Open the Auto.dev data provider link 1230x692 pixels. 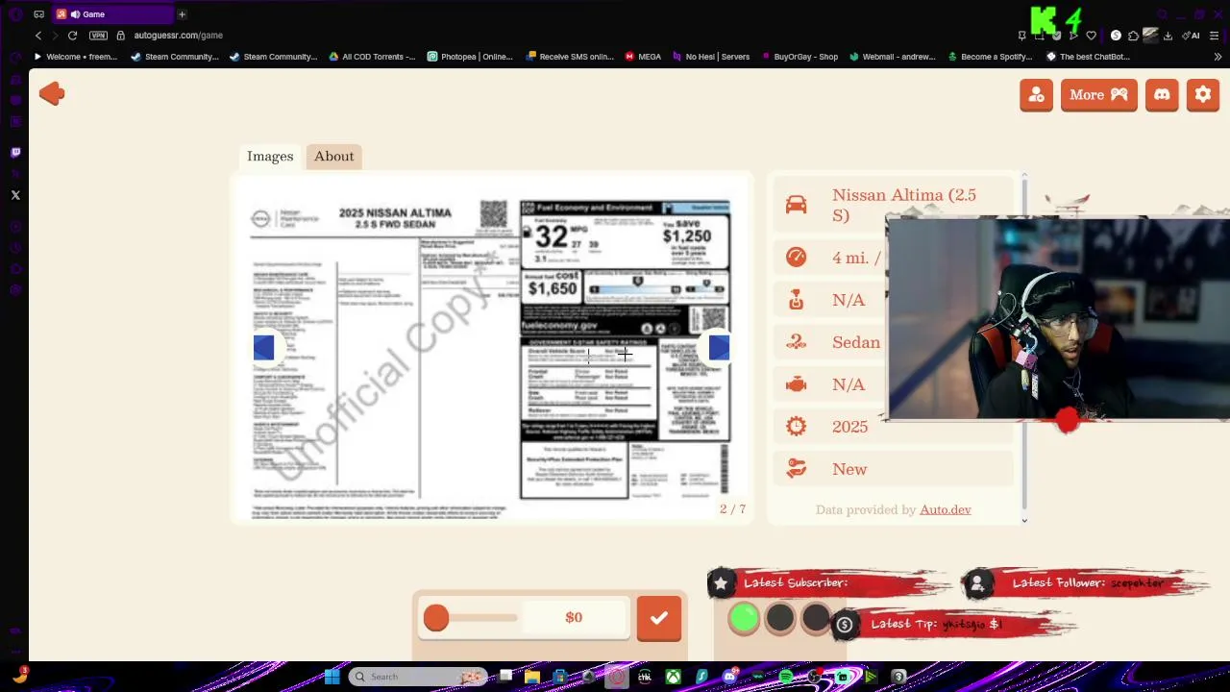(x=945, y=509)
